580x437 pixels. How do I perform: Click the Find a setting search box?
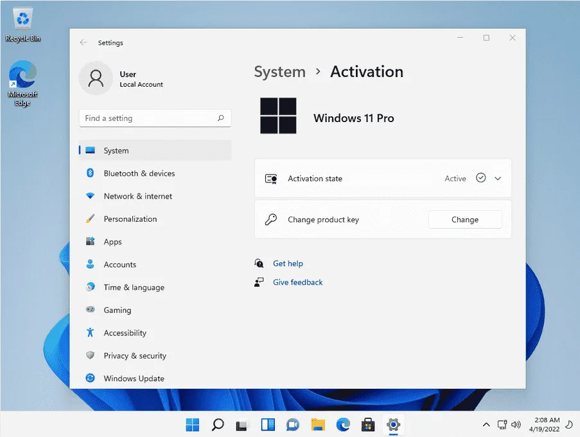tap(155, 118)
